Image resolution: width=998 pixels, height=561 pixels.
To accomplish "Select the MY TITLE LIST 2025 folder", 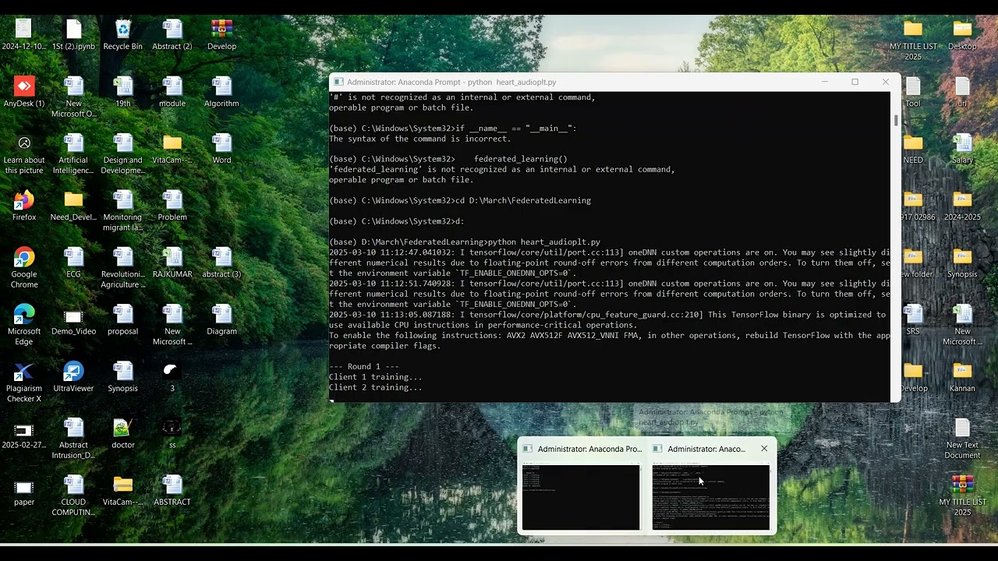I will coord(913,41).
